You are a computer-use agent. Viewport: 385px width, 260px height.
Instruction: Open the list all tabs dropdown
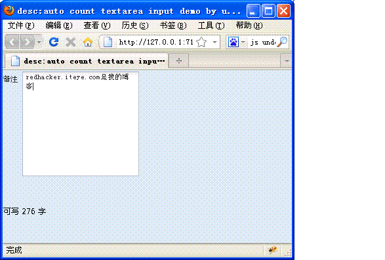coord(287,61)
